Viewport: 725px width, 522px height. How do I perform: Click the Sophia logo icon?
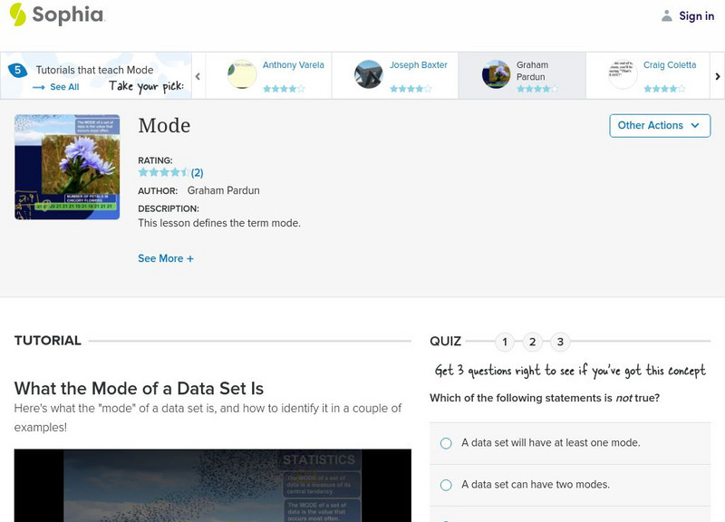tap(17, 14)
